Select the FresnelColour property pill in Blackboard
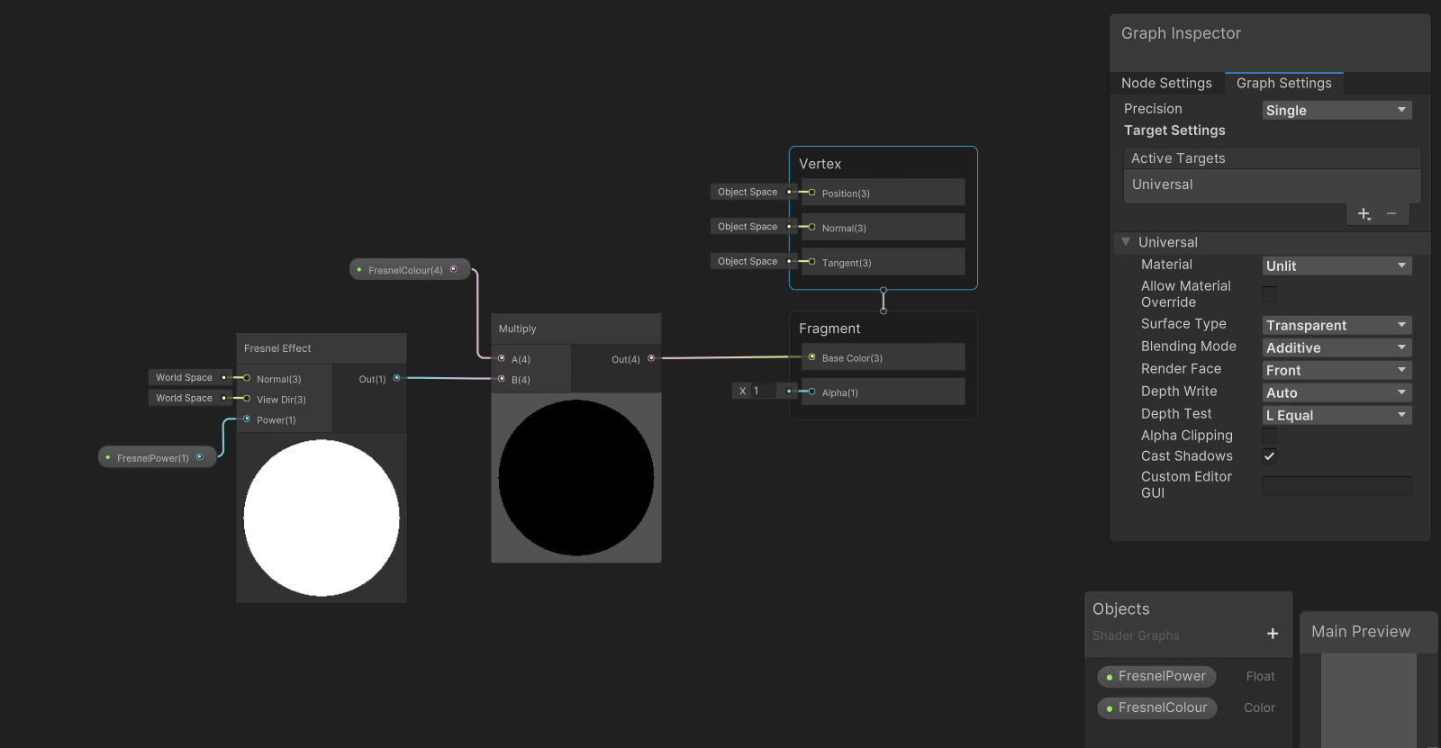1441x748 pixels. click(x=1157, y=707)
